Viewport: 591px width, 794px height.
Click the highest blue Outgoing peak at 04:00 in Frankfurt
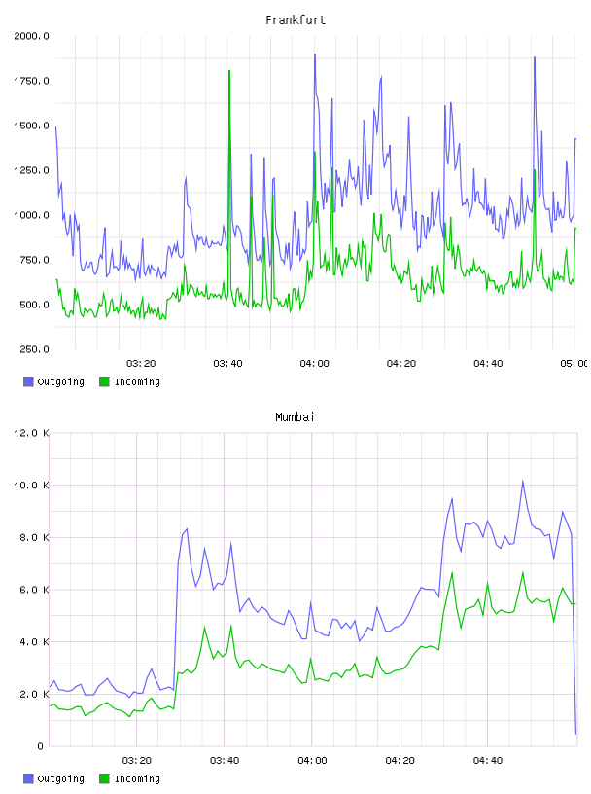315,54
